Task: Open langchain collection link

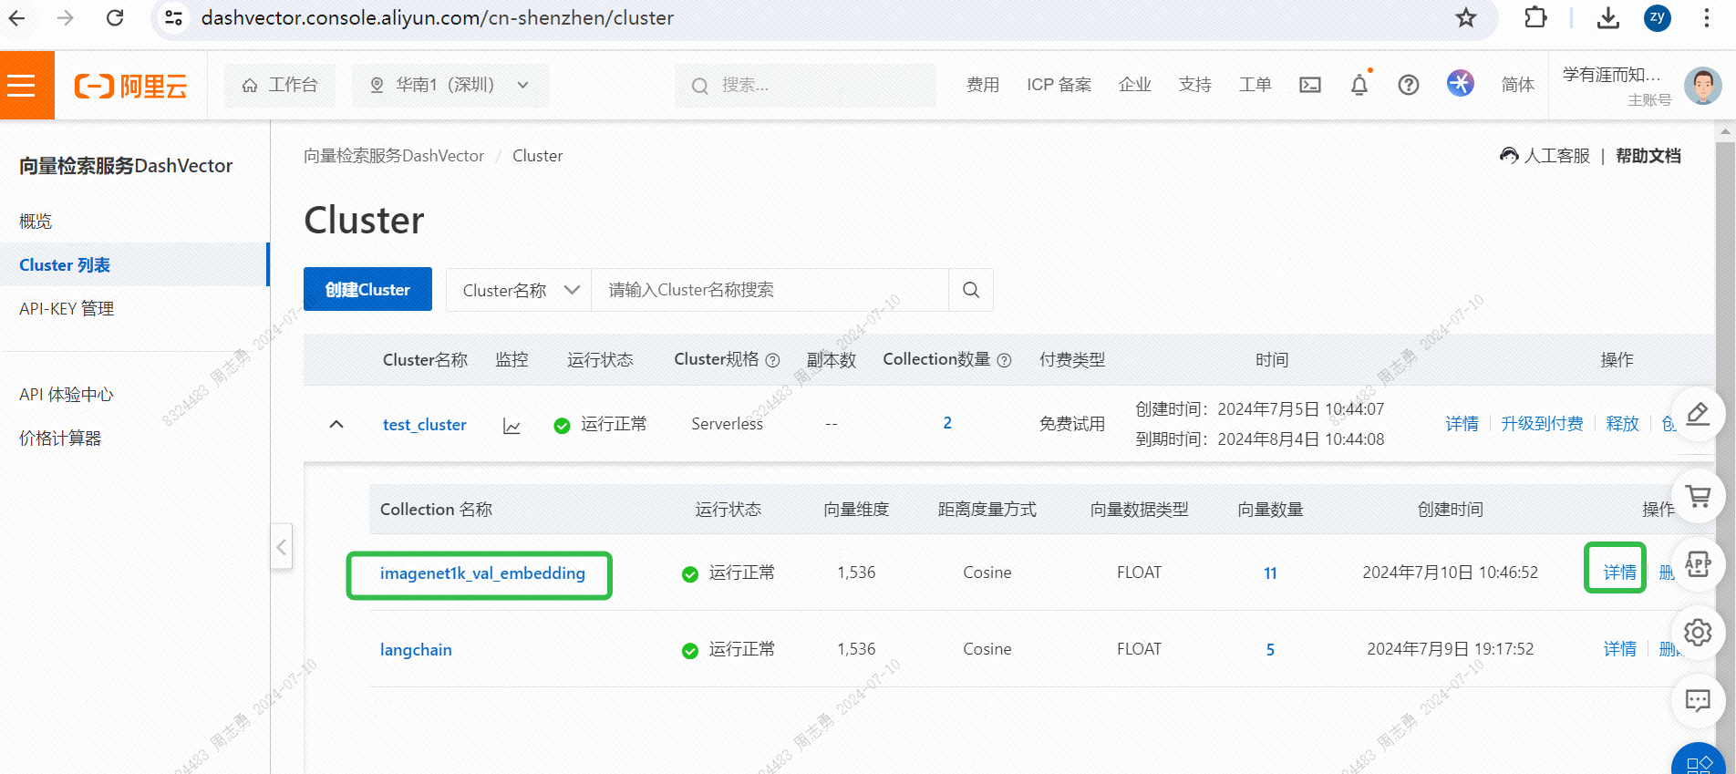Action: pos(416,650)
